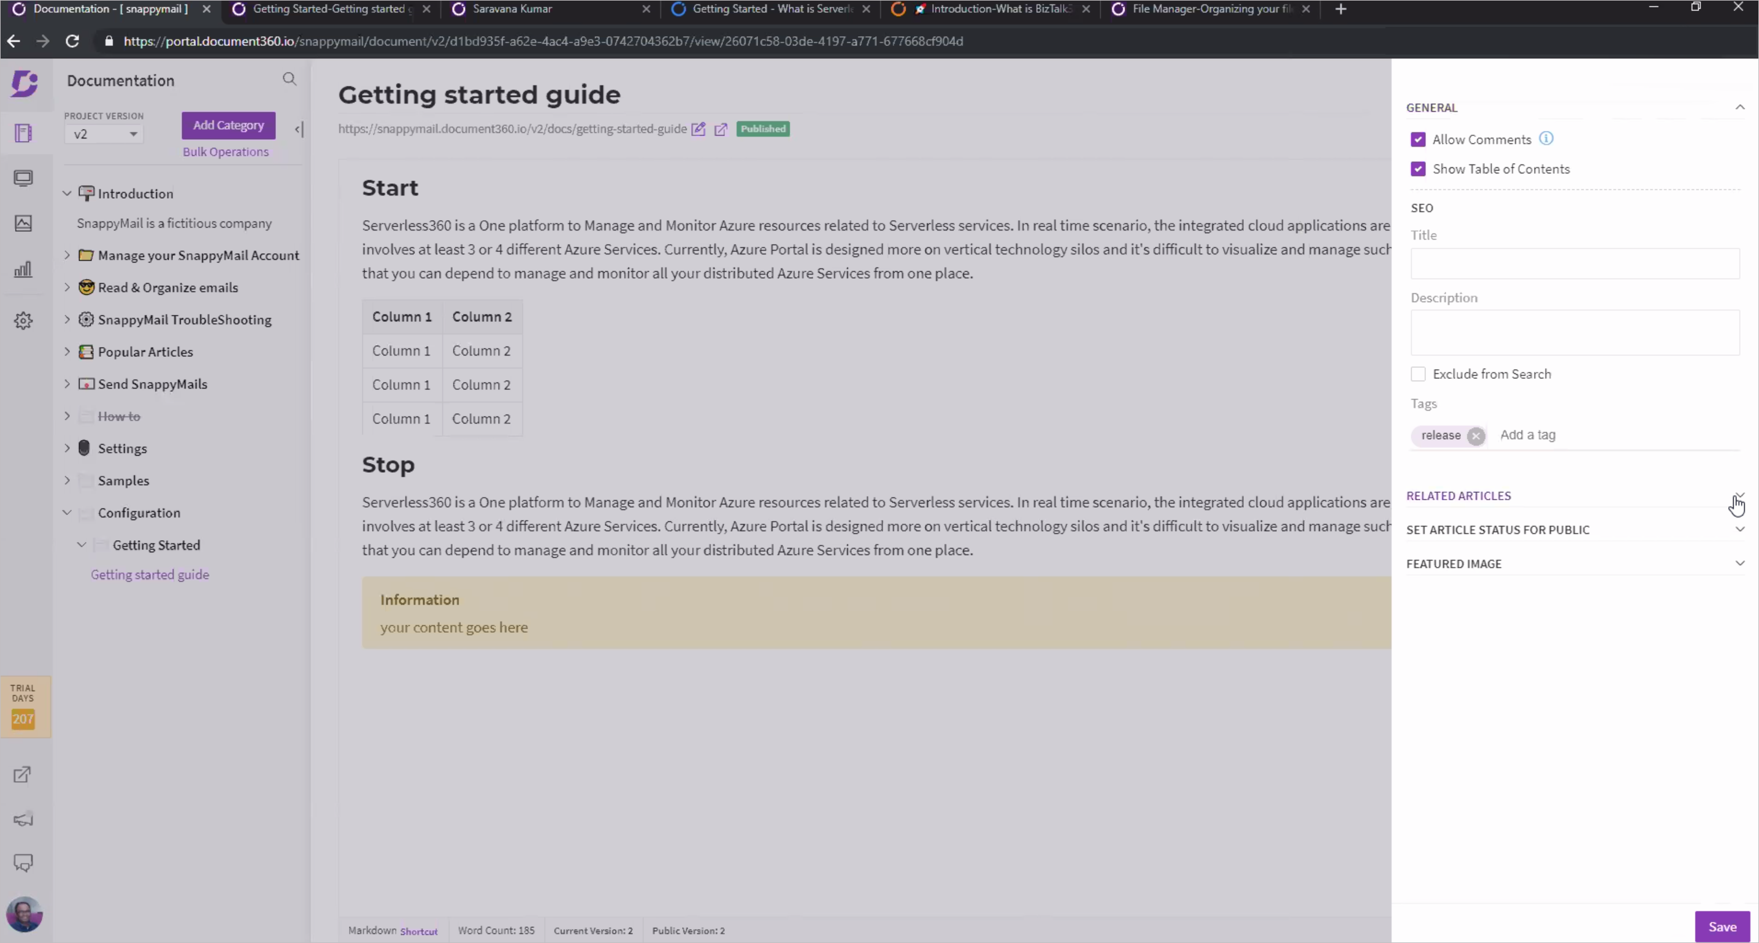
Task: Expand the RELATED ARTICLES section
Action: 1739,495
